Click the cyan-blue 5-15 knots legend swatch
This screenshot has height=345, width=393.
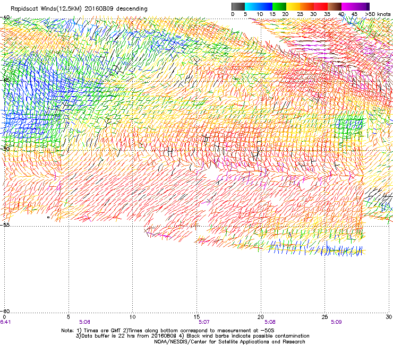tap(259, 6)
